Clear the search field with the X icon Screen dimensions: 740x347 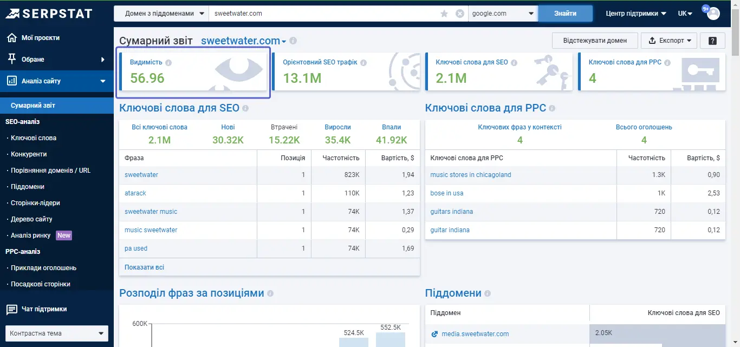coord(460,14)
